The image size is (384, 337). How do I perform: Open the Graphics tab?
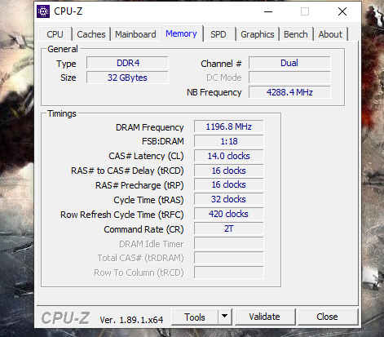point(258,34)
